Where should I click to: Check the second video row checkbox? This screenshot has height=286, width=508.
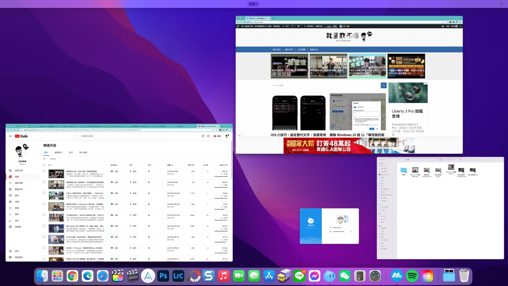tap(44, 182)
